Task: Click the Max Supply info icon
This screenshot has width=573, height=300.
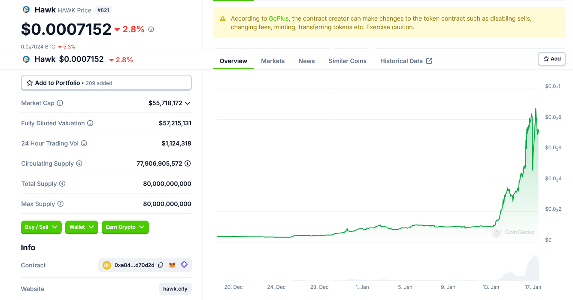Action: [61, 204]
